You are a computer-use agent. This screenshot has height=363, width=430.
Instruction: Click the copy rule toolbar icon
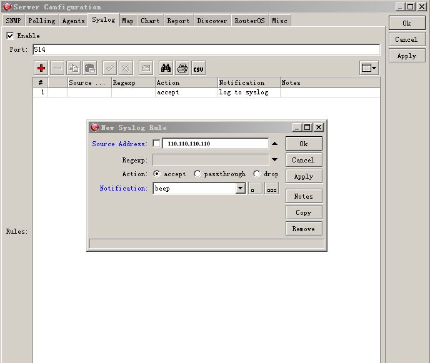tap(73, 68)
